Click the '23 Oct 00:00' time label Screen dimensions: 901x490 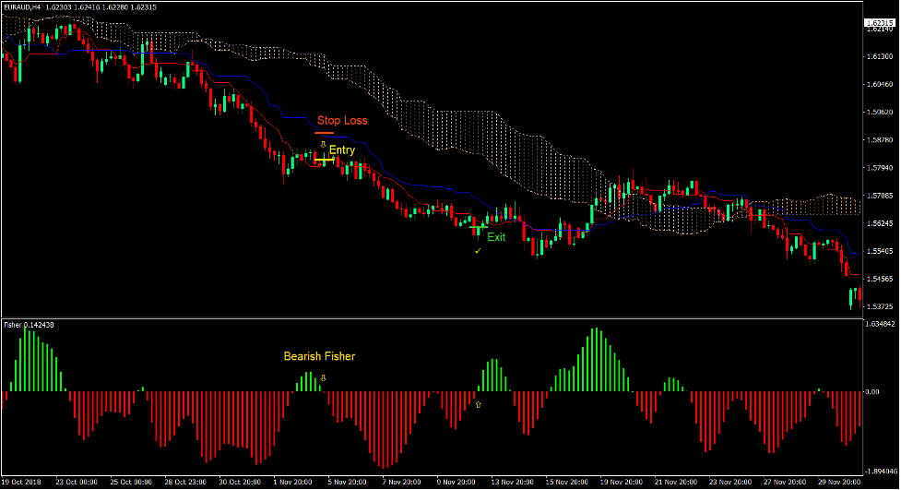coord(77,482)
